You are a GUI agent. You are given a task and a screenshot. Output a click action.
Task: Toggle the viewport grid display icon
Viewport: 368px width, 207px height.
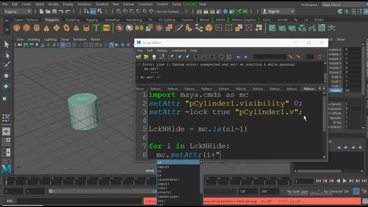pos(63,45)
